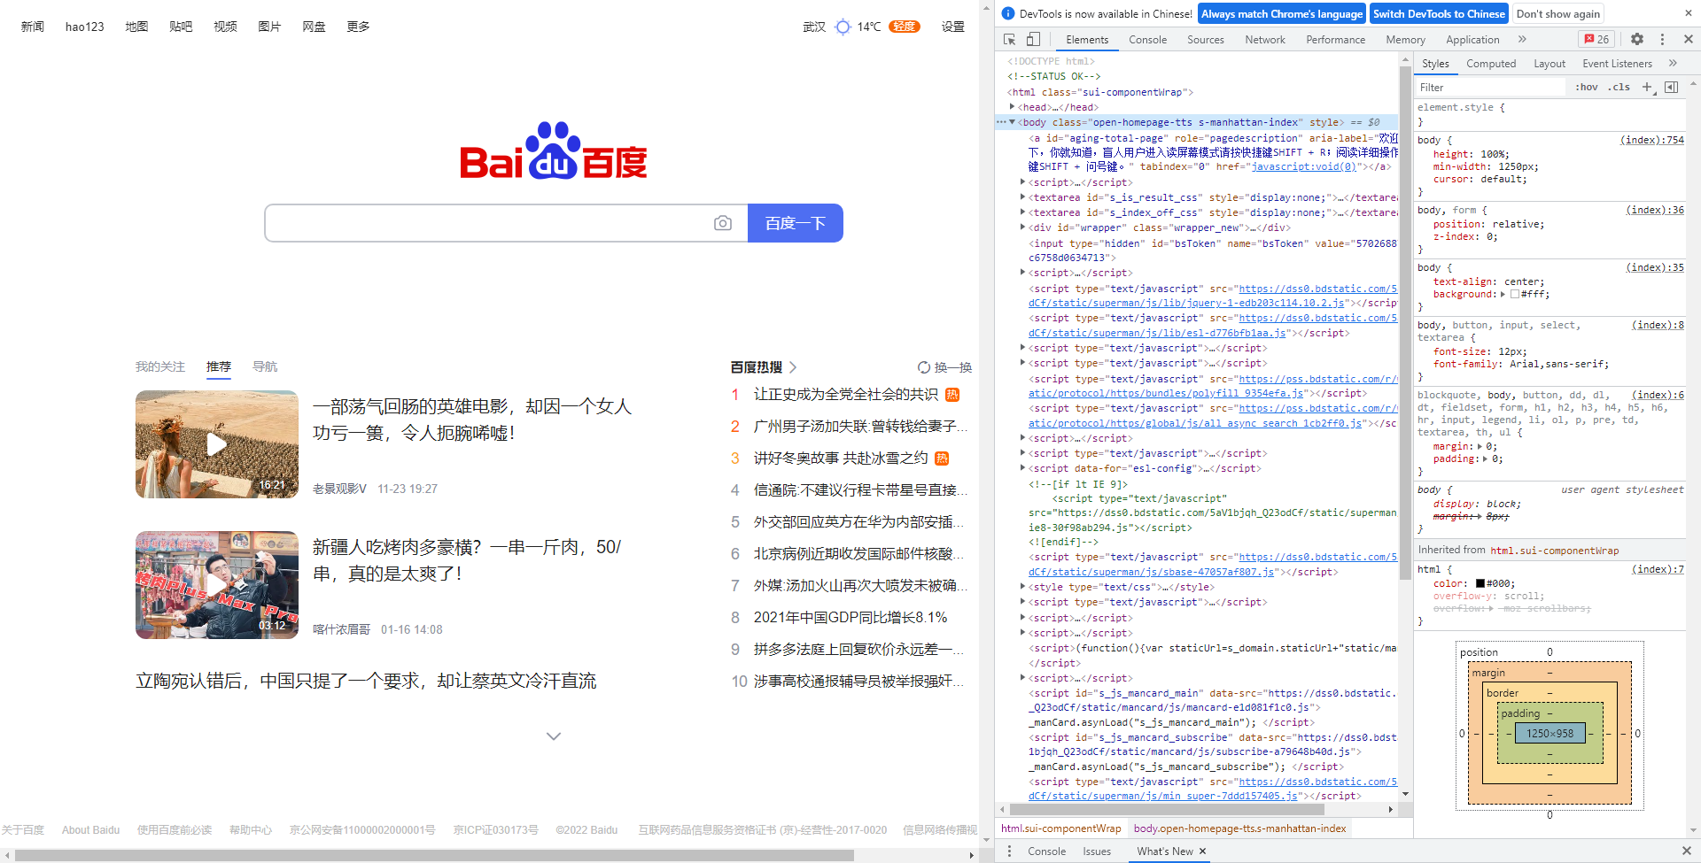The image size is (1701, 863).
Task: Click the arrow next to 百度热搜
Action: [x=793, y=367]
